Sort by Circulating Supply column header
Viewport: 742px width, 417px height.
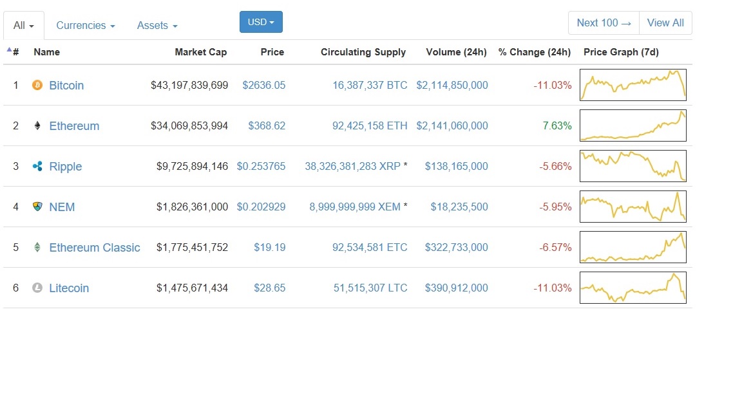click(363, 52)
